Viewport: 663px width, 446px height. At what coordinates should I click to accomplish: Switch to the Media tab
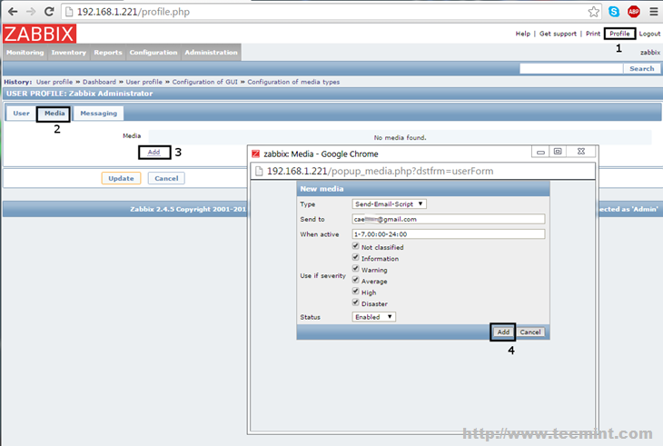pos(54,114)
